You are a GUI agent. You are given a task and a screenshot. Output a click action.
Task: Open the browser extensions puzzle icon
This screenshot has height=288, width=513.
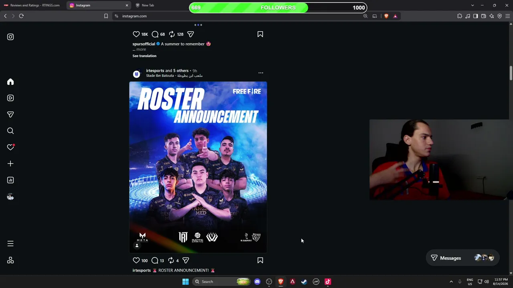(x=460, y=16)
